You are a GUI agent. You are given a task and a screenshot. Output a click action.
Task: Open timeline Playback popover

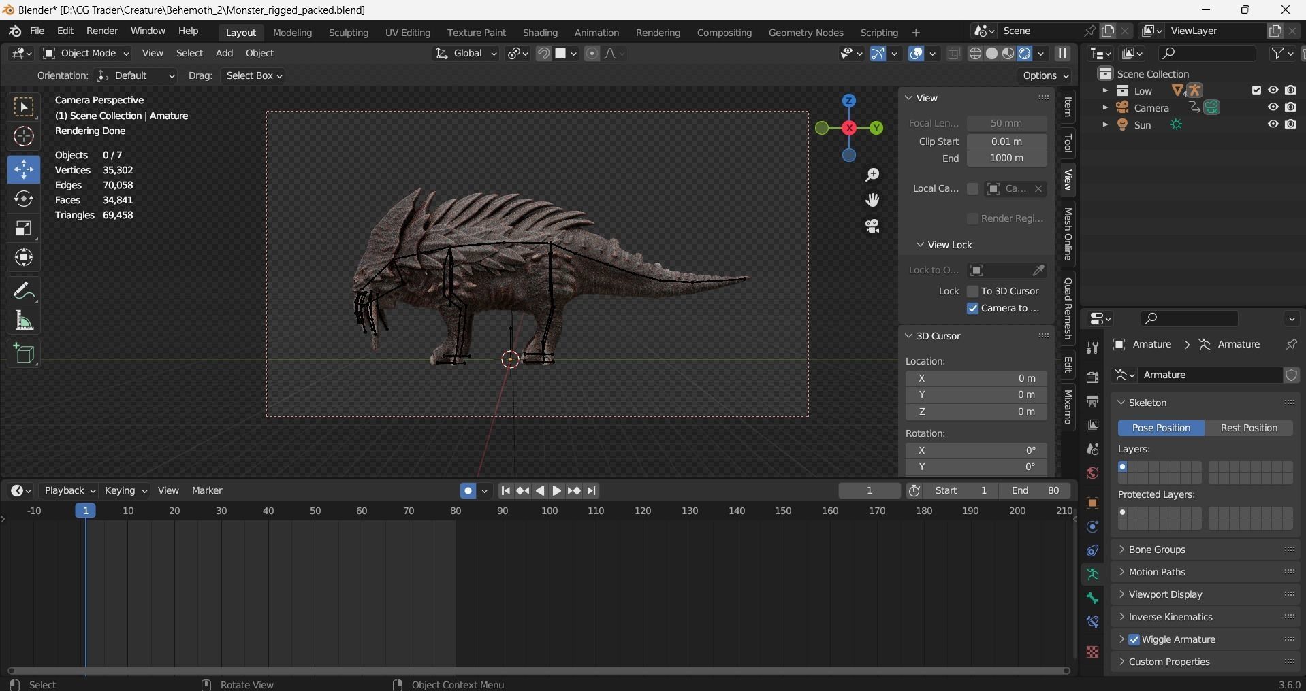69,490
